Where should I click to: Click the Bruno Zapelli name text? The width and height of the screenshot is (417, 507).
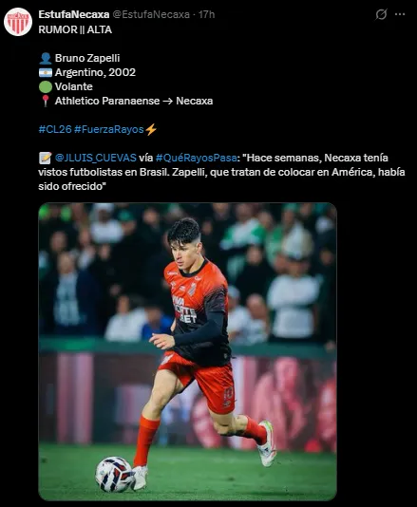click(x=87, y=58)
